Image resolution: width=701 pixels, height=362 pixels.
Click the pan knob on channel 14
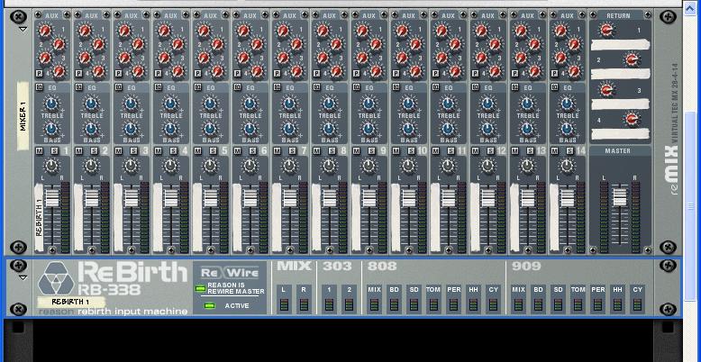[567, 167]
